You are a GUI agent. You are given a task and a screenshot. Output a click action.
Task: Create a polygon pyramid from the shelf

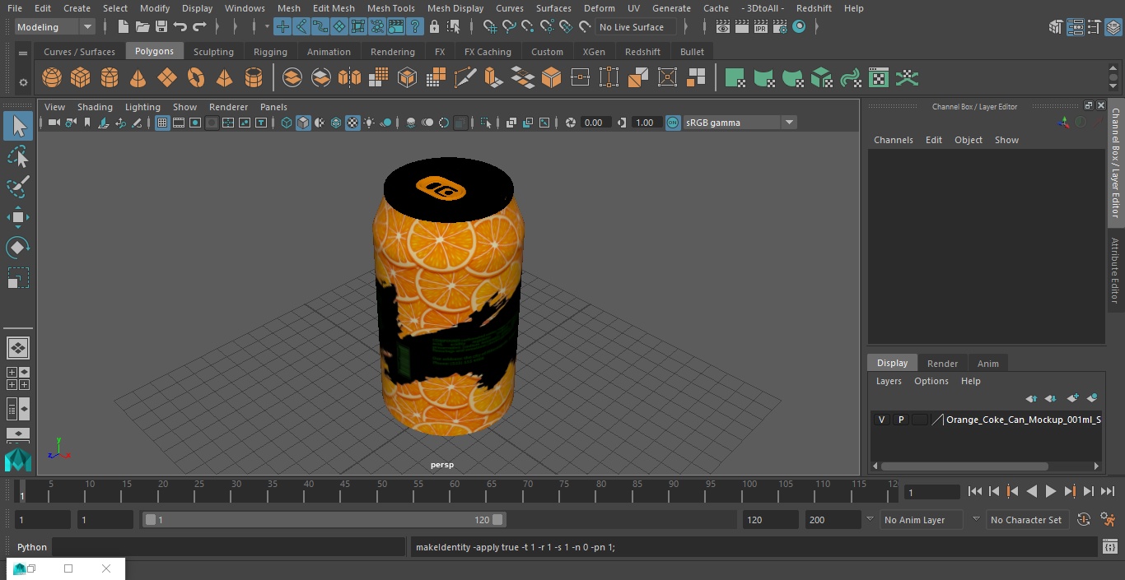224,78
